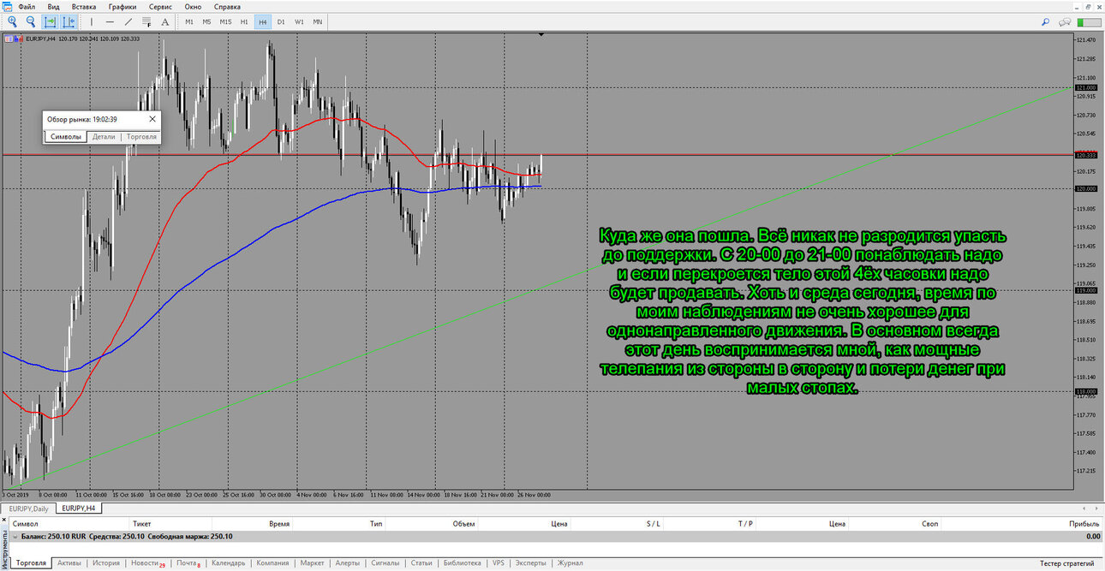This screenshot has height=571, width=1105.
Task: Click the MetaTrader application icon in the menu bar
Action: (7, 6)
